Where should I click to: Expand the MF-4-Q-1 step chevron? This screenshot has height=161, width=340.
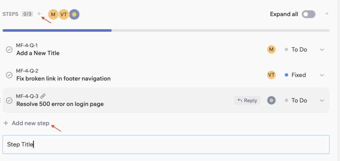click(x=322, y=50)
